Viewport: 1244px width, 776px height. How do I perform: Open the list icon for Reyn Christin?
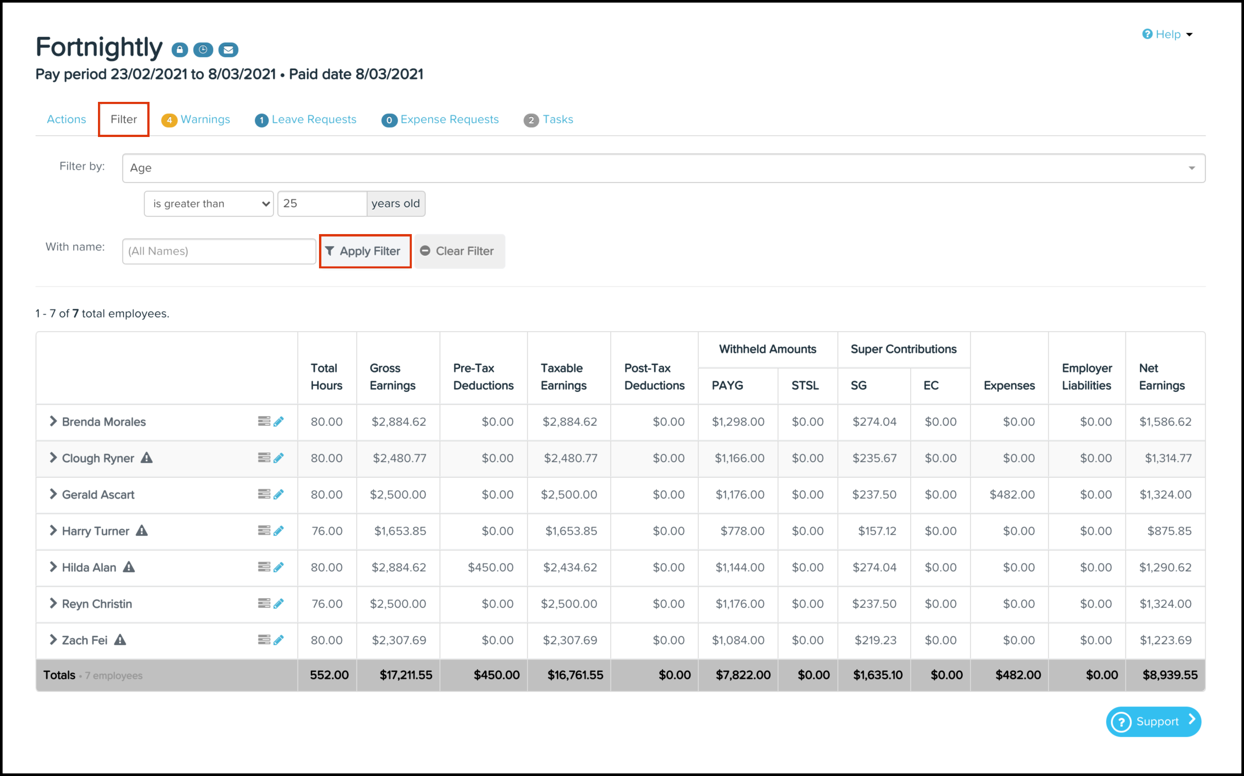tap(264, 603)
